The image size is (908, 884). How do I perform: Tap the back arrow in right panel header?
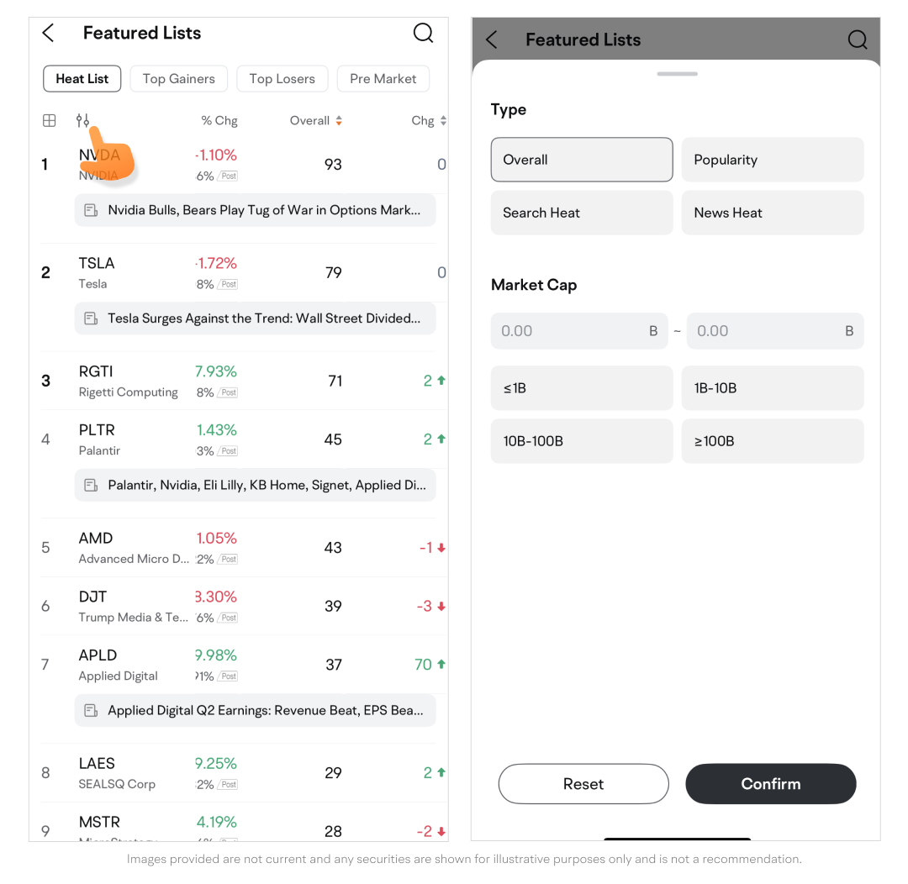coord(492,40)
